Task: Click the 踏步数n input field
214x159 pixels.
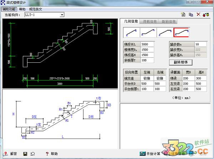Action: 200,44
